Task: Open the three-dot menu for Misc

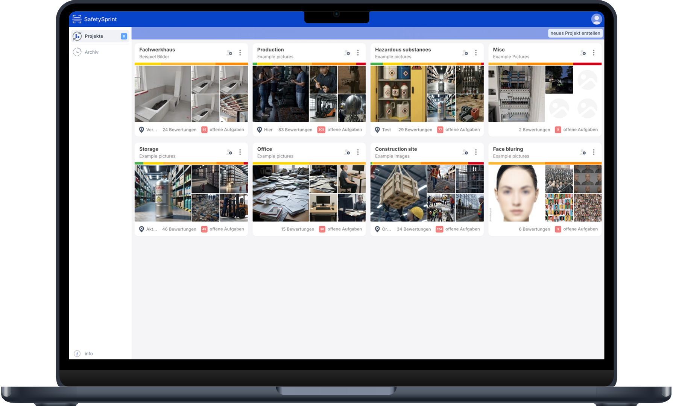Action: [x=594, y=53]
